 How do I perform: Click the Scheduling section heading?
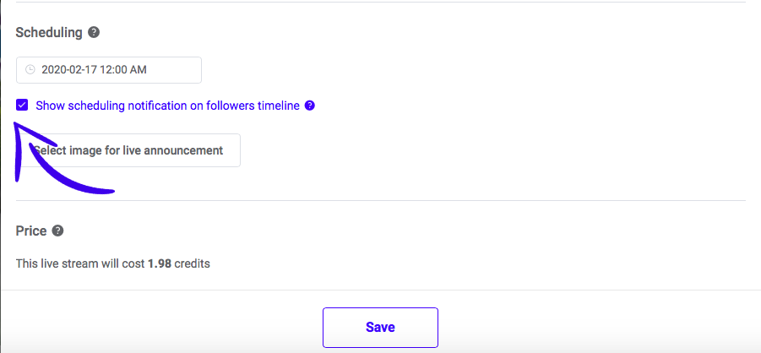pos(49,33)
